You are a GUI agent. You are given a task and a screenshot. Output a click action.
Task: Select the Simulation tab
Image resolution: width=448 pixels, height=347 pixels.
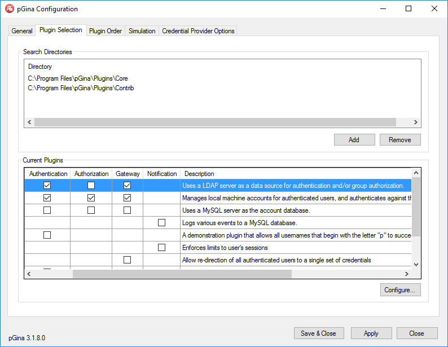click(x=142, y=31)
